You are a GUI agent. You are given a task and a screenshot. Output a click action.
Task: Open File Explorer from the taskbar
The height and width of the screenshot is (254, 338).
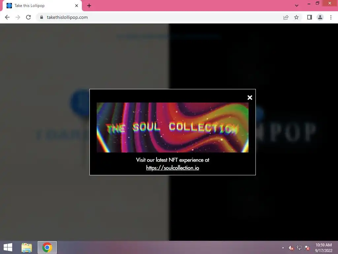point(27,247)
